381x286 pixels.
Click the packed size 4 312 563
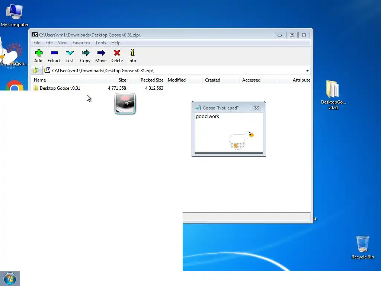pyautogui.click(x=154, y=88)
